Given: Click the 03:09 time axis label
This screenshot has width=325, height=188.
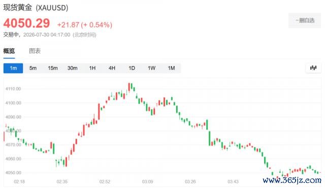Looking at the screenshot, I should 147,182.
